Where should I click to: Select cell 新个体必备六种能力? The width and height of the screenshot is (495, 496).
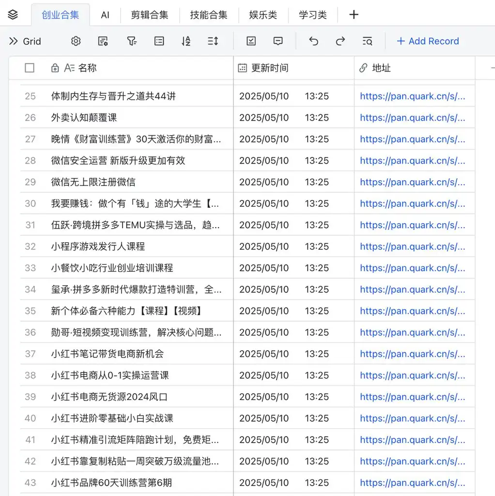139,311
